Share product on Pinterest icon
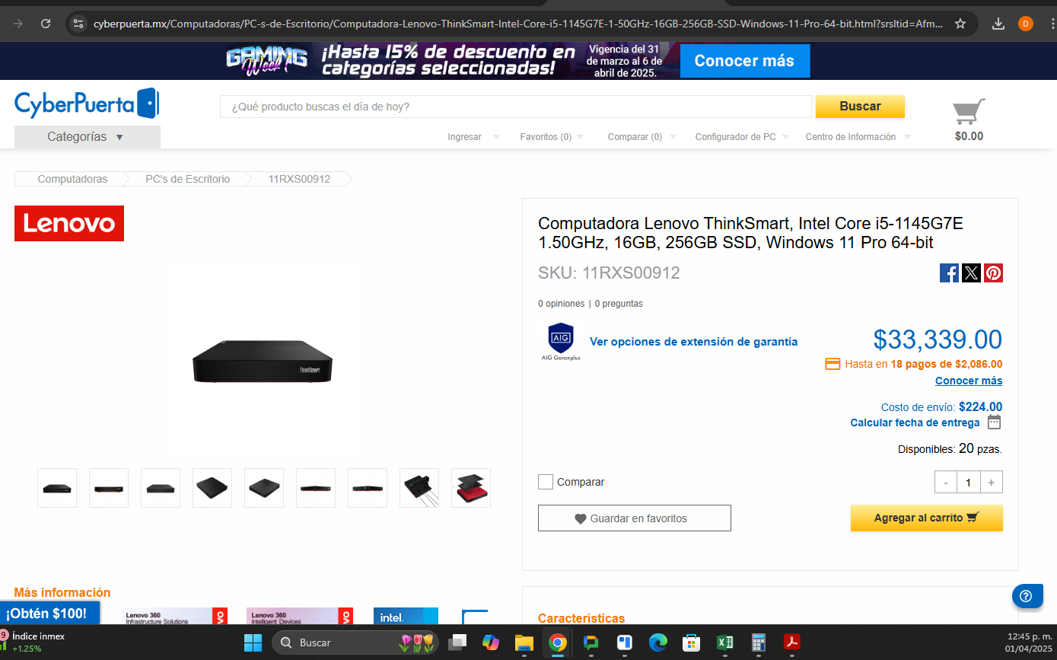Screen dimensions: 1057x660 coord(993,273)
